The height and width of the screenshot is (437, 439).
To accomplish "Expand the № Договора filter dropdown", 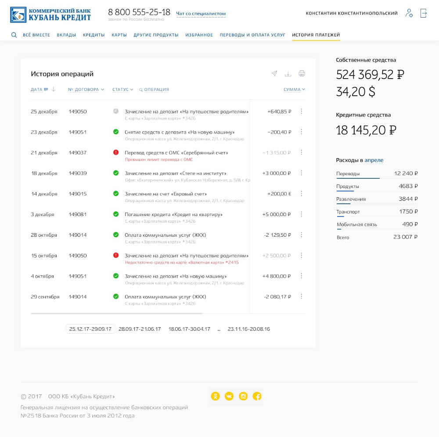I will [86, 90].
